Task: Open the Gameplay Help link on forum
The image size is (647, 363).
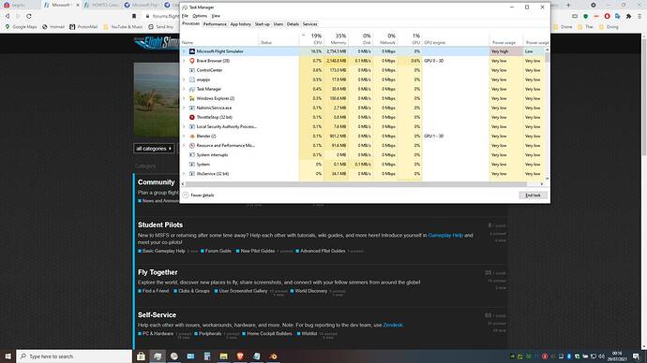Action: tap(445, 236)
